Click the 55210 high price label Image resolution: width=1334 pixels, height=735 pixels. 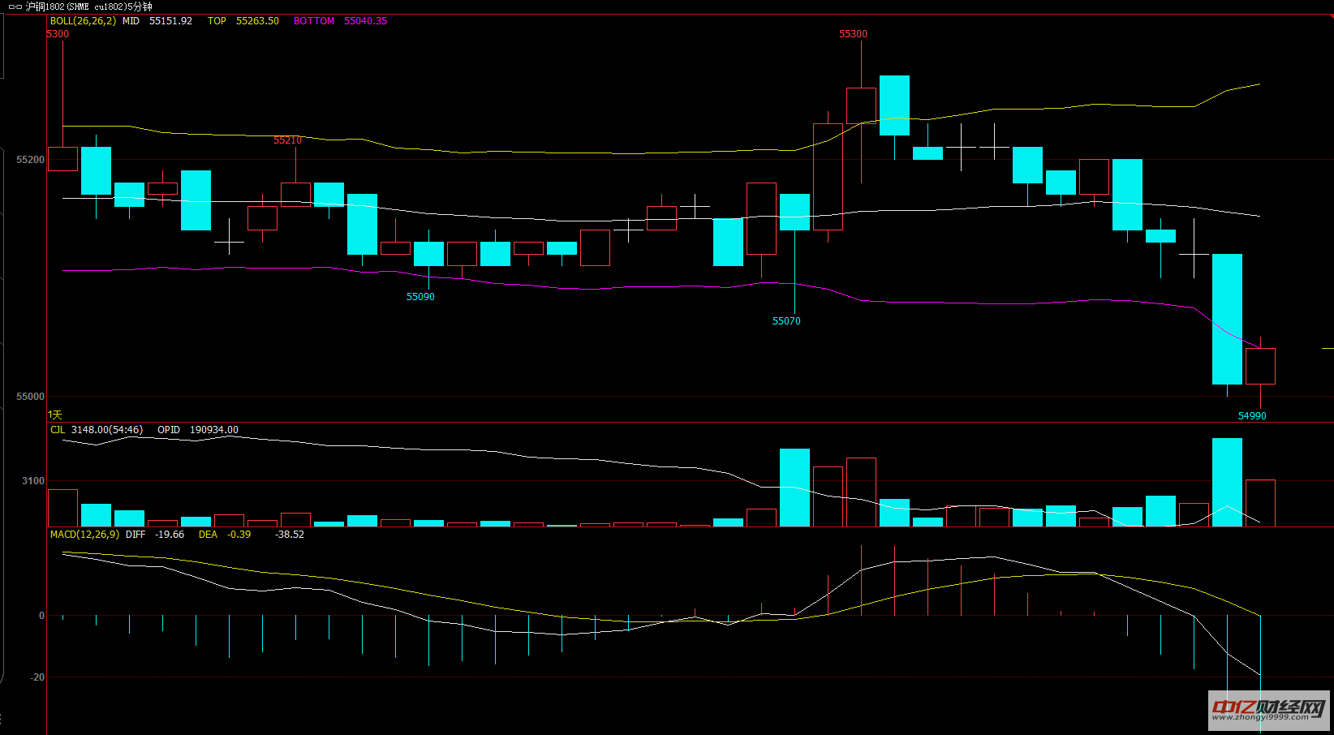[287, 140]
